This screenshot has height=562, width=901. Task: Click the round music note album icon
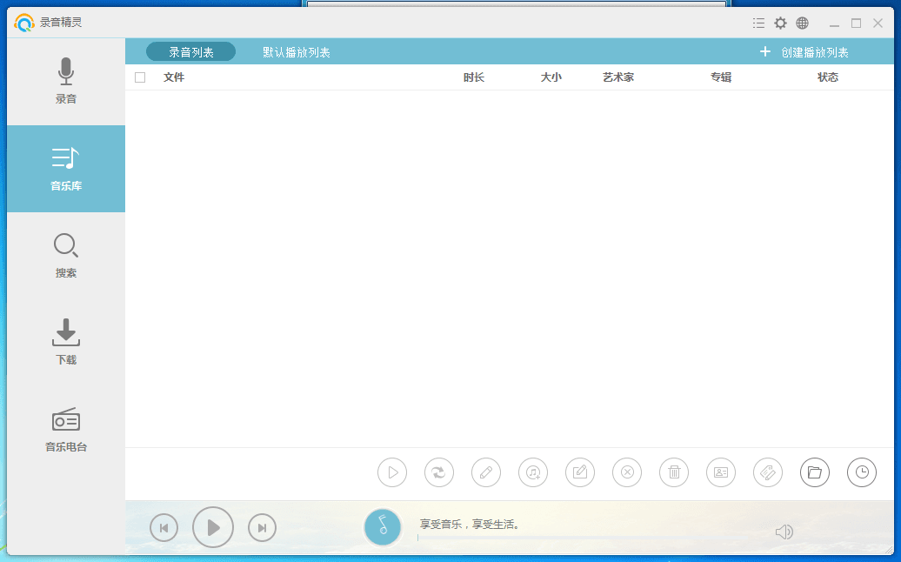tap(382, 526)
